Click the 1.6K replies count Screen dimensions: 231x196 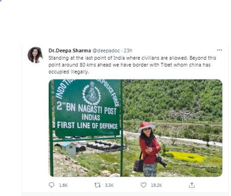coord(63,185)
